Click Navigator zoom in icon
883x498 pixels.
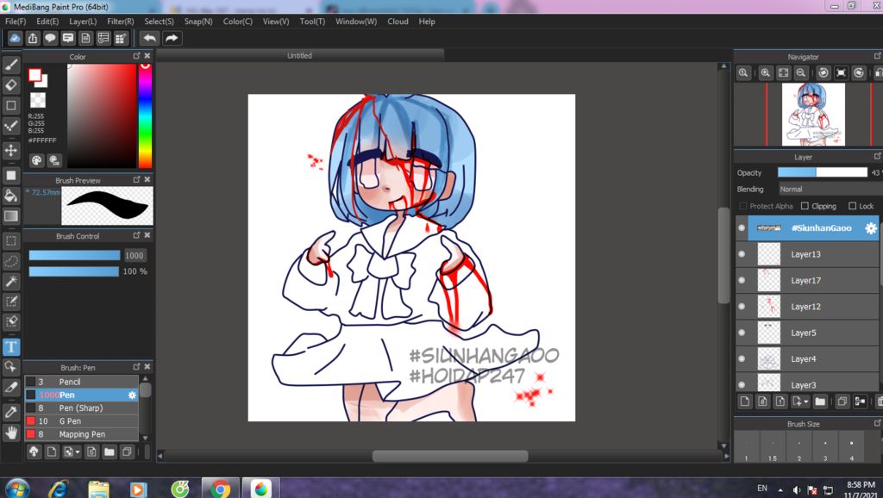766,72
